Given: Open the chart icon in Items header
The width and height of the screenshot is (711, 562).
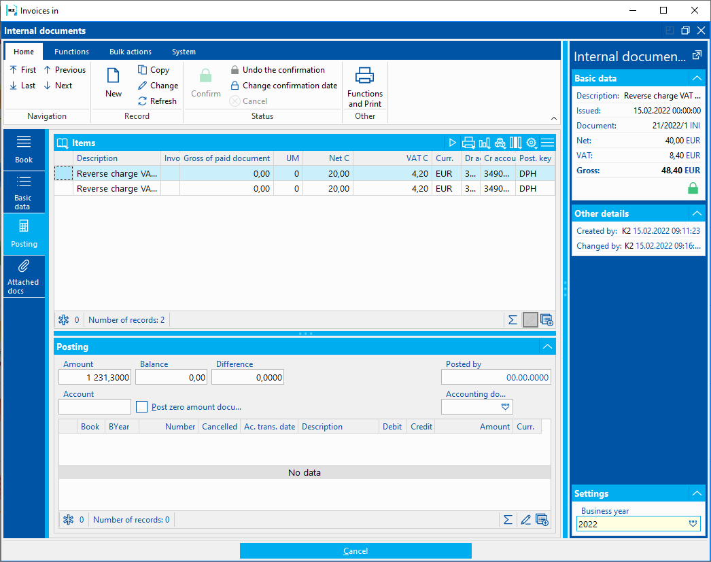Looking at the screenshot, I should [484, 143].
